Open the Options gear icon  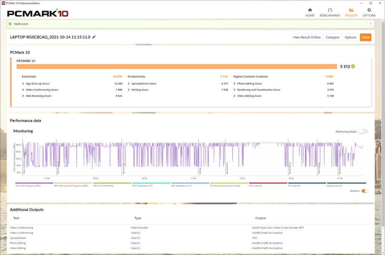click(x=369, y=10)
